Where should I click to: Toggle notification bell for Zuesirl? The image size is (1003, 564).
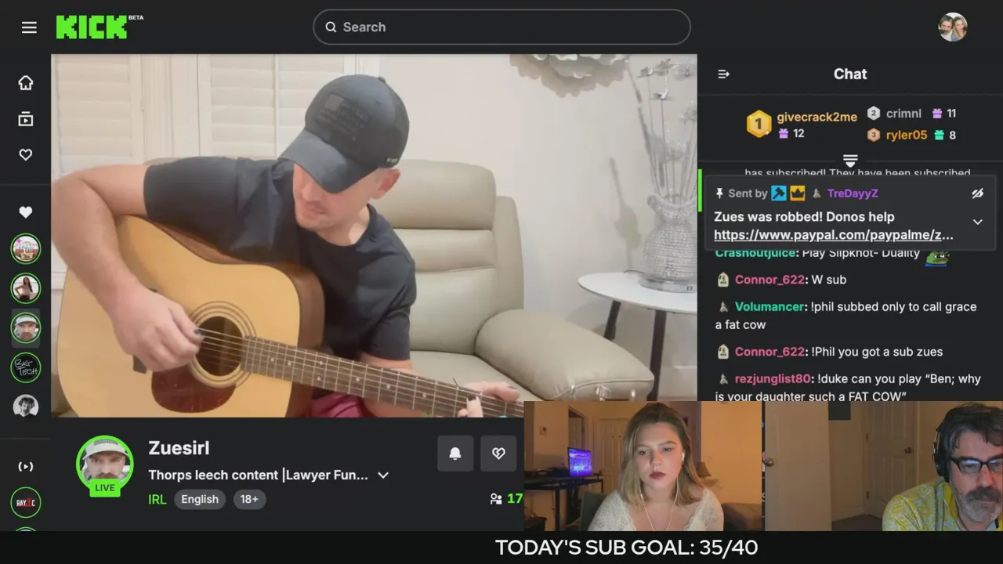[x=455, y=454]
